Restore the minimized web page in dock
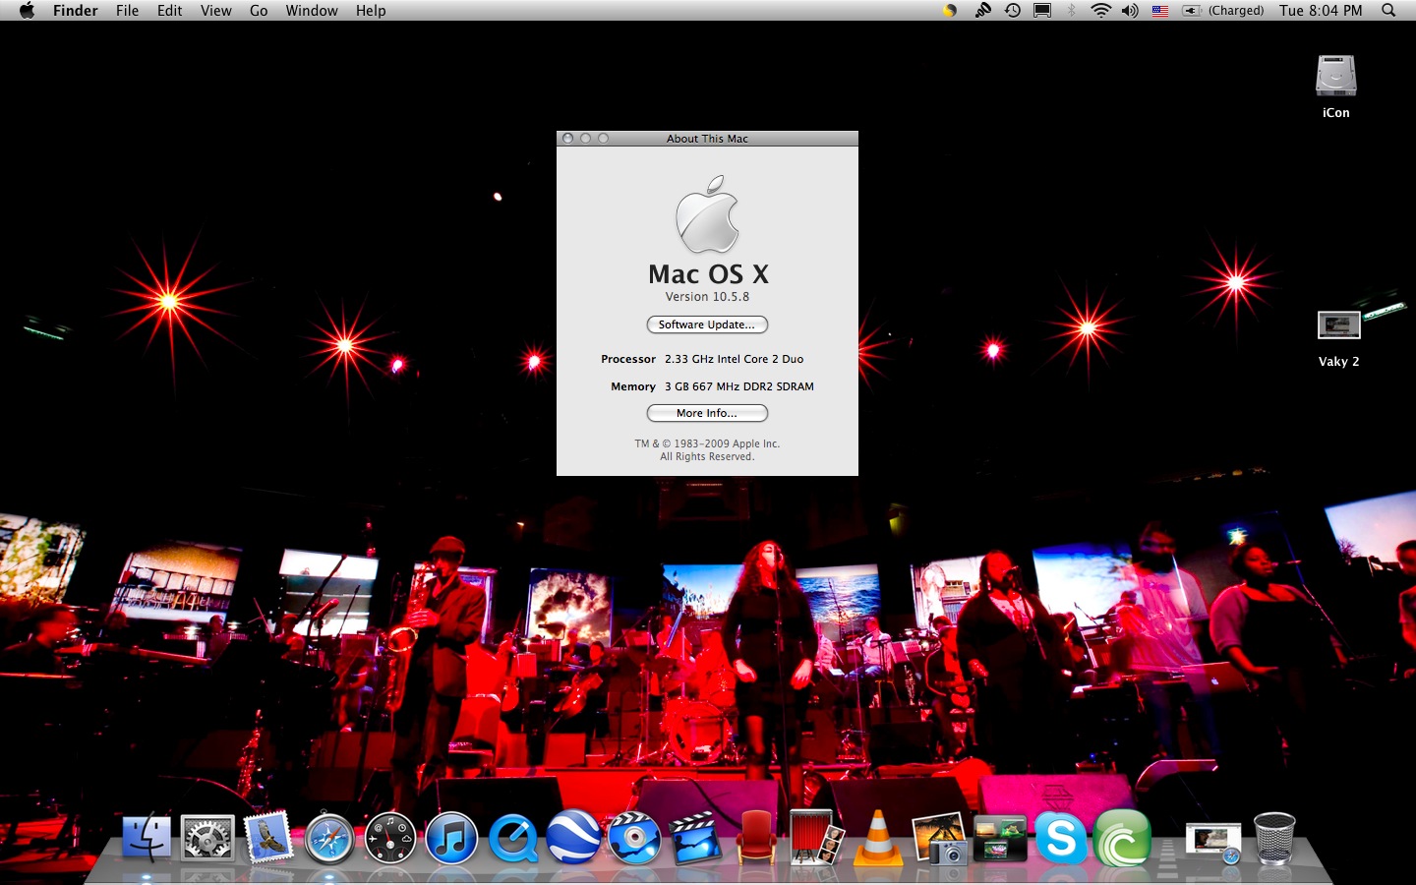This screenshot has height=885, width=1416. pyautogui.click(x=1213, y=842)
